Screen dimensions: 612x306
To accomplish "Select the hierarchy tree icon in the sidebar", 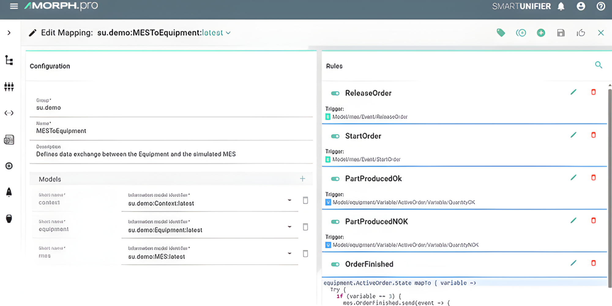I will click(x=9, y=61).
